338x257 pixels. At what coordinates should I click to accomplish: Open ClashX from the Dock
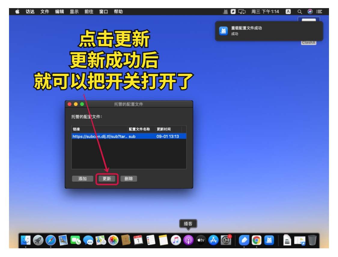[269, 240]
